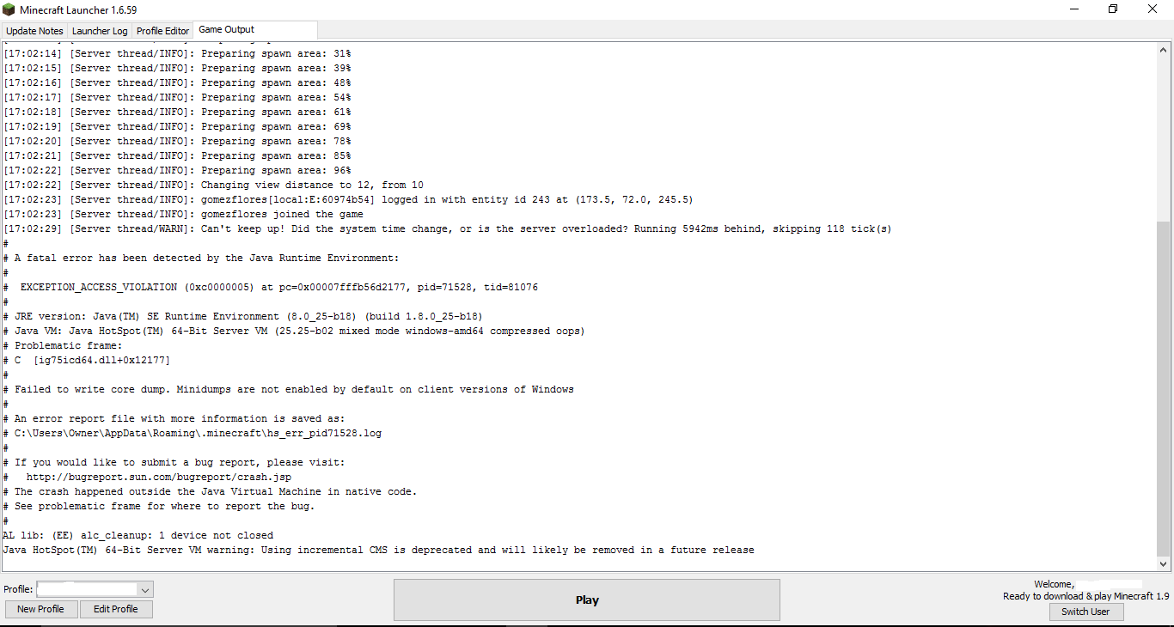Click the 'AL lib: (EE) alc_cleanup' line

pyautogui.click(x=138, y=535)
